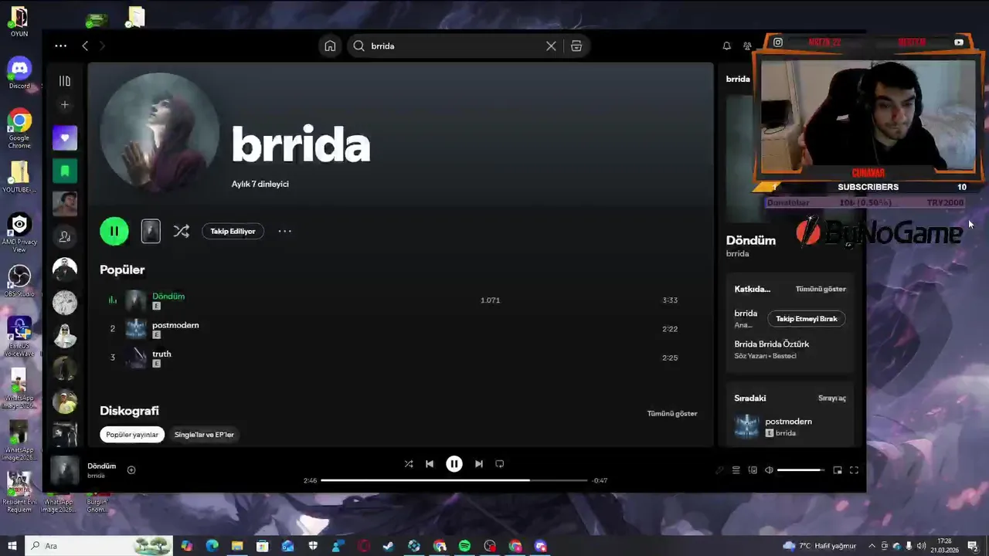Viewport: 989px width, 556px height.
Task: Skip to previous track
Action: pos(430,464)
